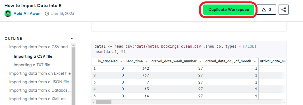
Task: Click the clock icon beside the date
Action: coord(47,14)
